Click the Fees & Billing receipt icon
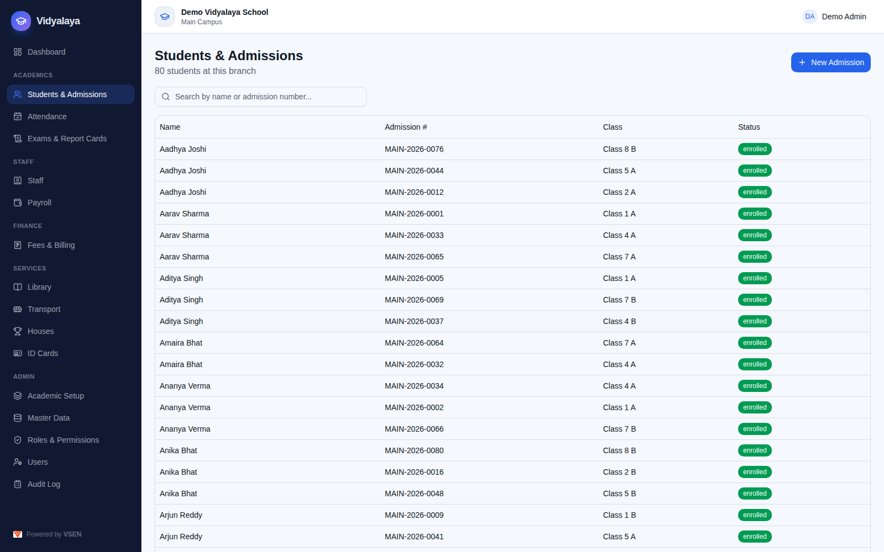Screen dimensions: 884x552 [x=18, y=245]
